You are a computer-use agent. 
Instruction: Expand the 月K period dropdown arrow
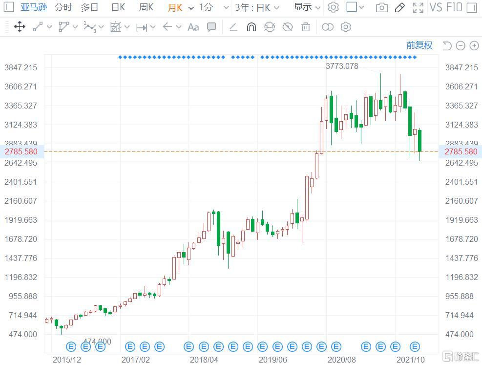click(x=191, y=8)
